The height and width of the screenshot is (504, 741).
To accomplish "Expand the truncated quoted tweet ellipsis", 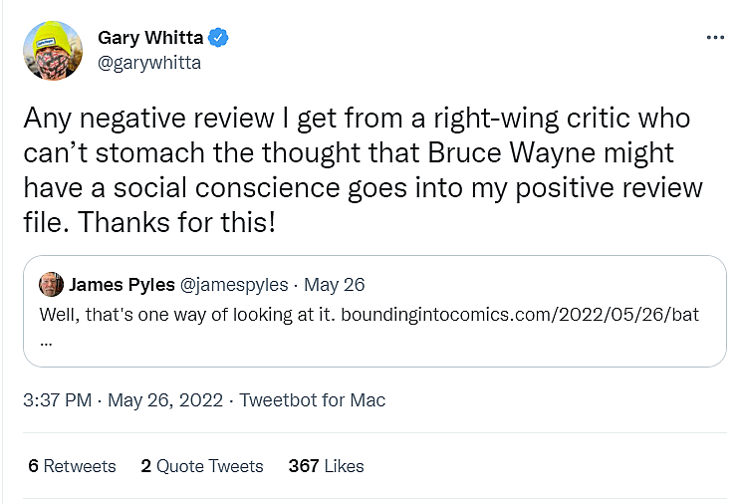I will (x=46, y=337).
